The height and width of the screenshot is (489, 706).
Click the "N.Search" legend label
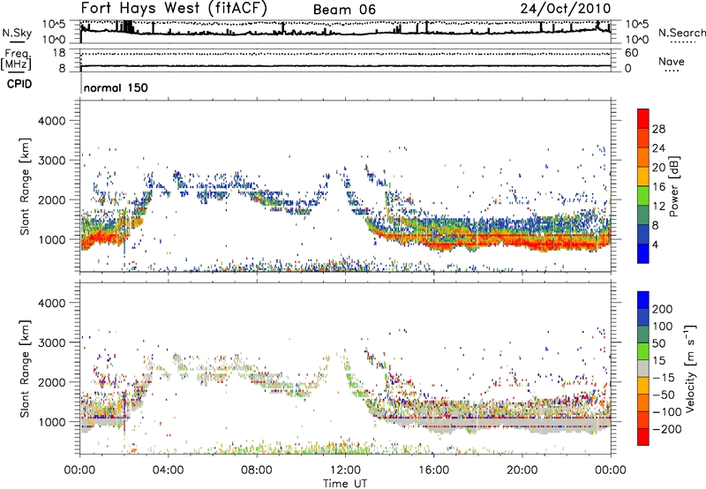tap(681, 33)
